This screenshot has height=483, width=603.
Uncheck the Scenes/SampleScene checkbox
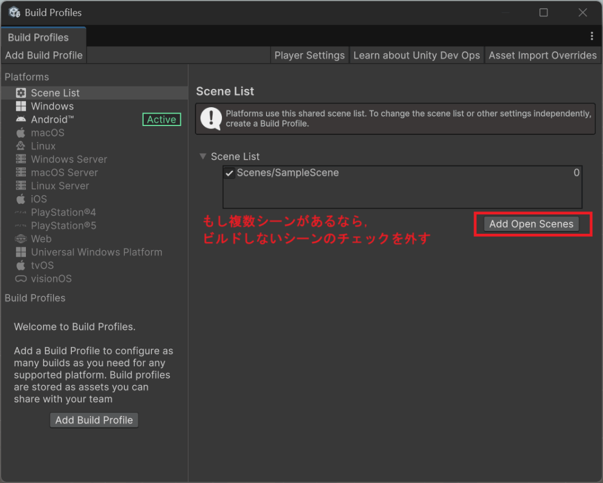click(x=230, y=173)
